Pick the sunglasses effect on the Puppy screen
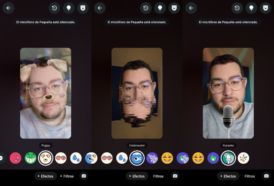Viewport: 274px width, 186px height. tap(61, 158)
